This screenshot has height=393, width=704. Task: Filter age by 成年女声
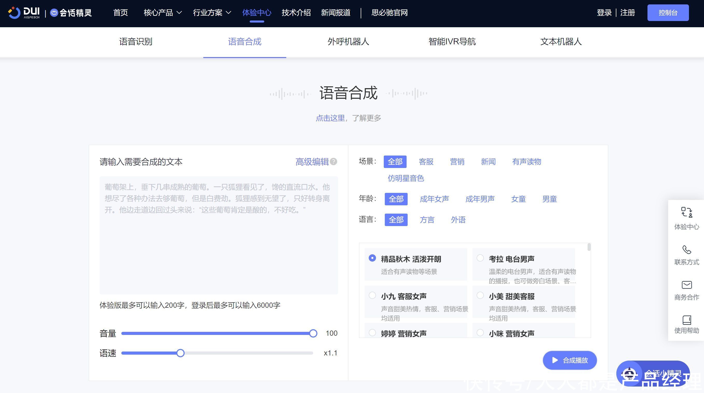pos(434,199)
